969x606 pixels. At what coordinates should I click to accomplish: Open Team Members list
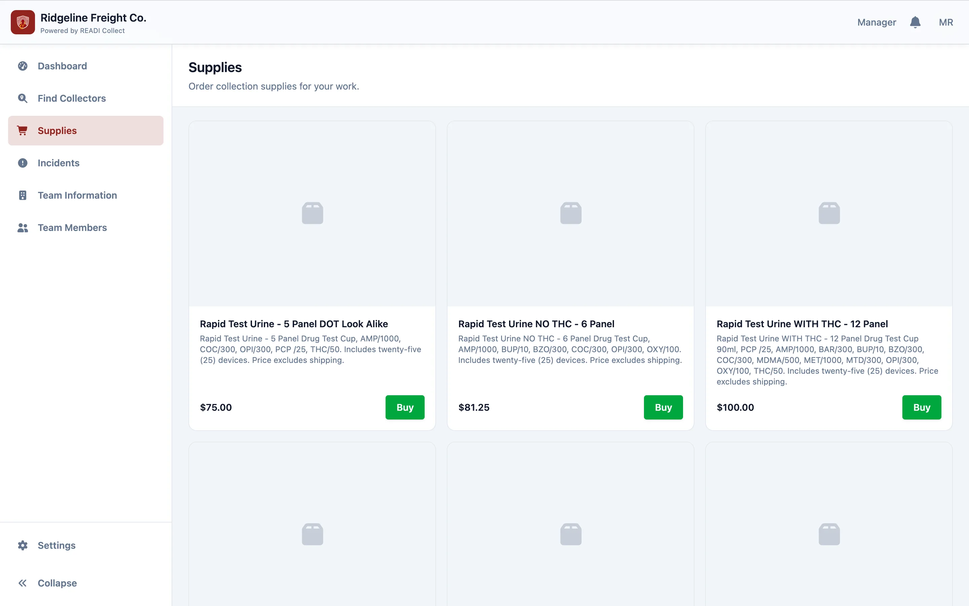86,228
